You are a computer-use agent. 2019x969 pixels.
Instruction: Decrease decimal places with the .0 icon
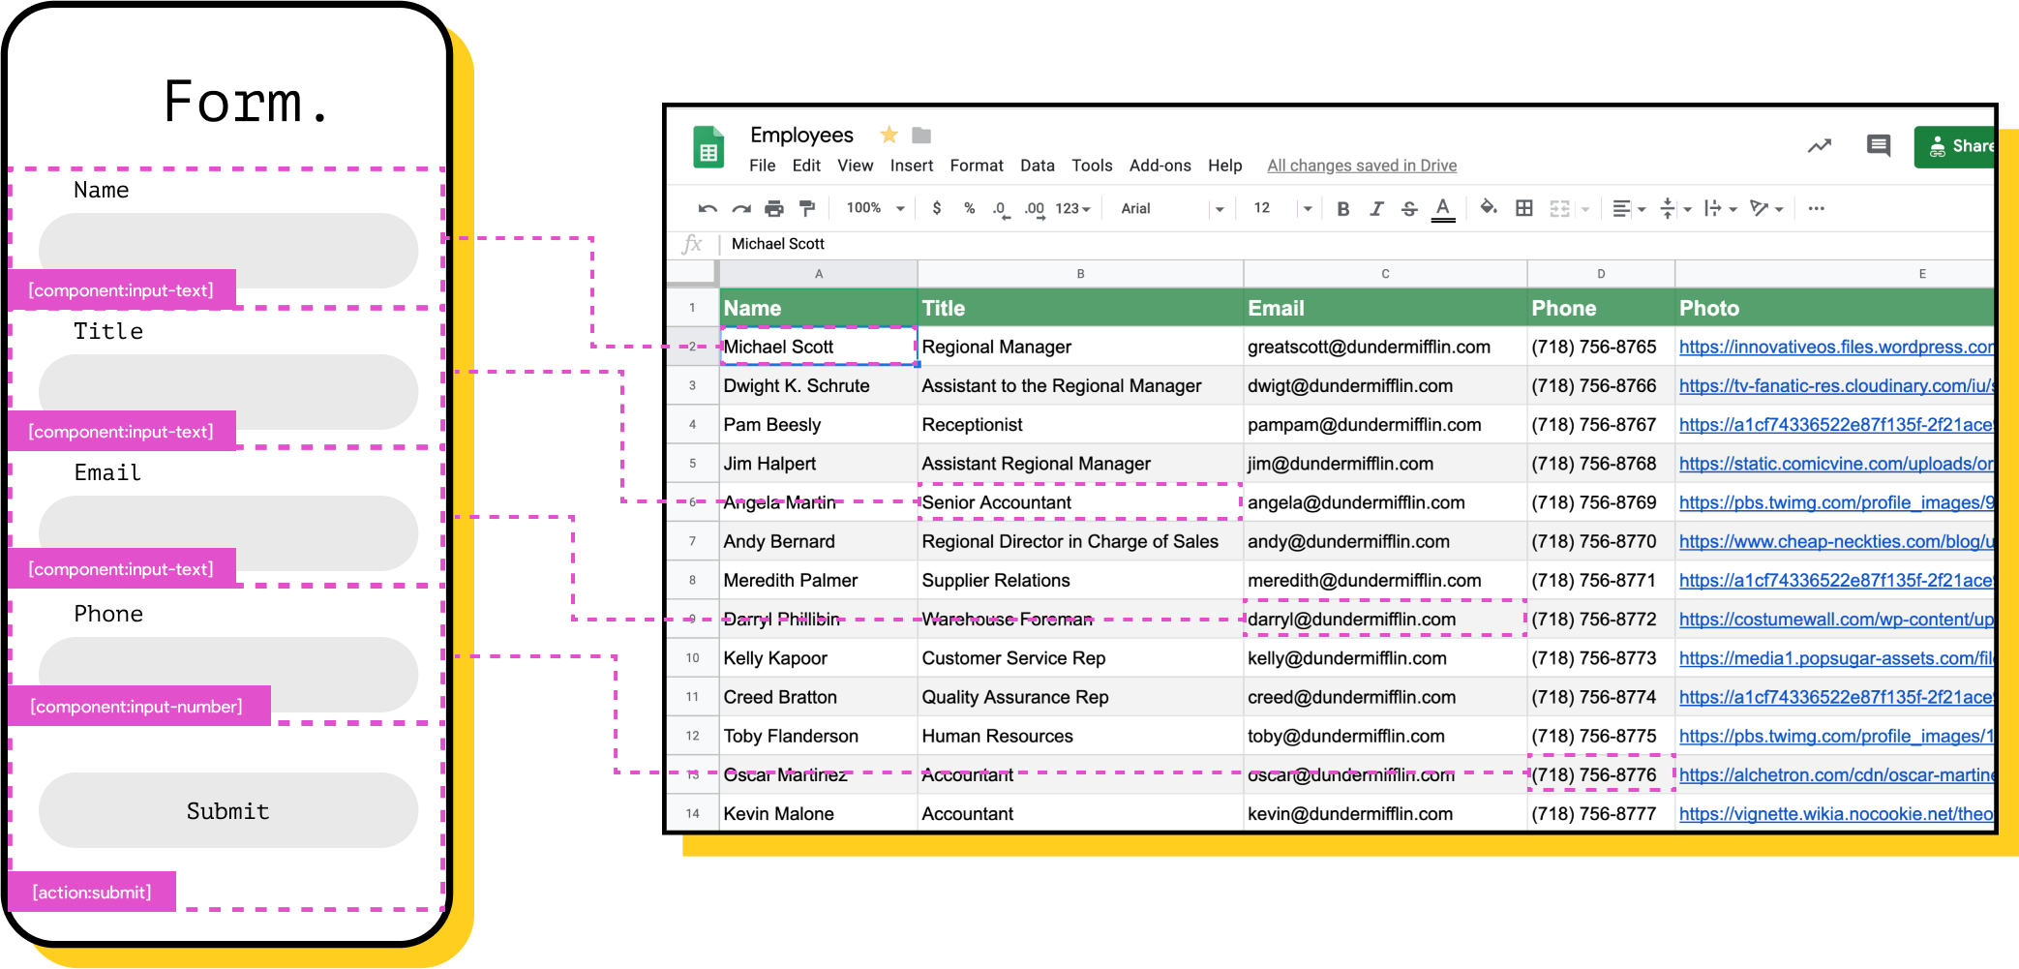pyautogui.click(x=1001, y=209)
